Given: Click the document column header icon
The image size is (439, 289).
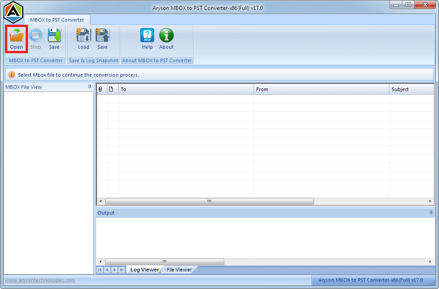Looking at the screenshot, I should pyautogui.click(x=111, y=89).
